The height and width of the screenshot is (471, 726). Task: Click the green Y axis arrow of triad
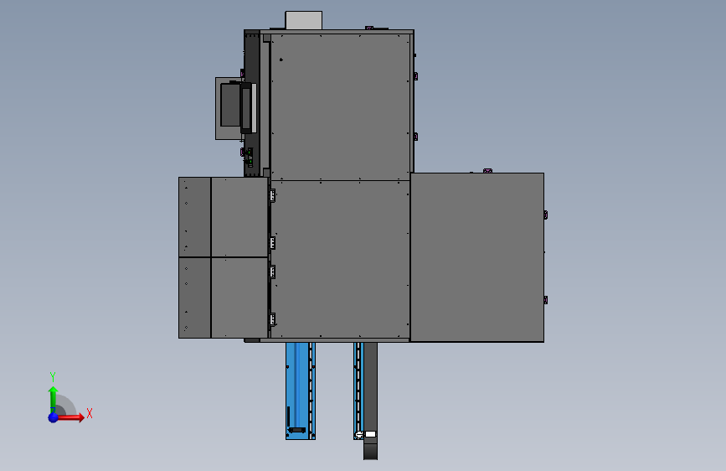tap(53, 399)
